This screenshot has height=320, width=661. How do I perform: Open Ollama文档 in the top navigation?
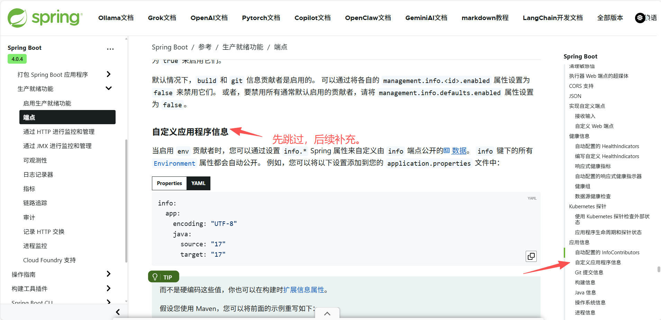pyautogui.click(x=116, y=18)
